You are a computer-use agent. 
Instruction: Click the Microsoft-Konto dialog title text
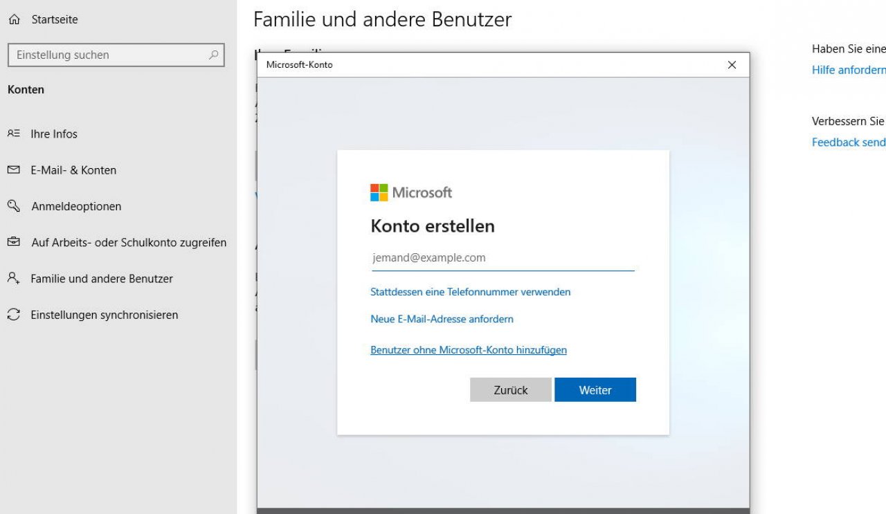[x=299, y=64]
